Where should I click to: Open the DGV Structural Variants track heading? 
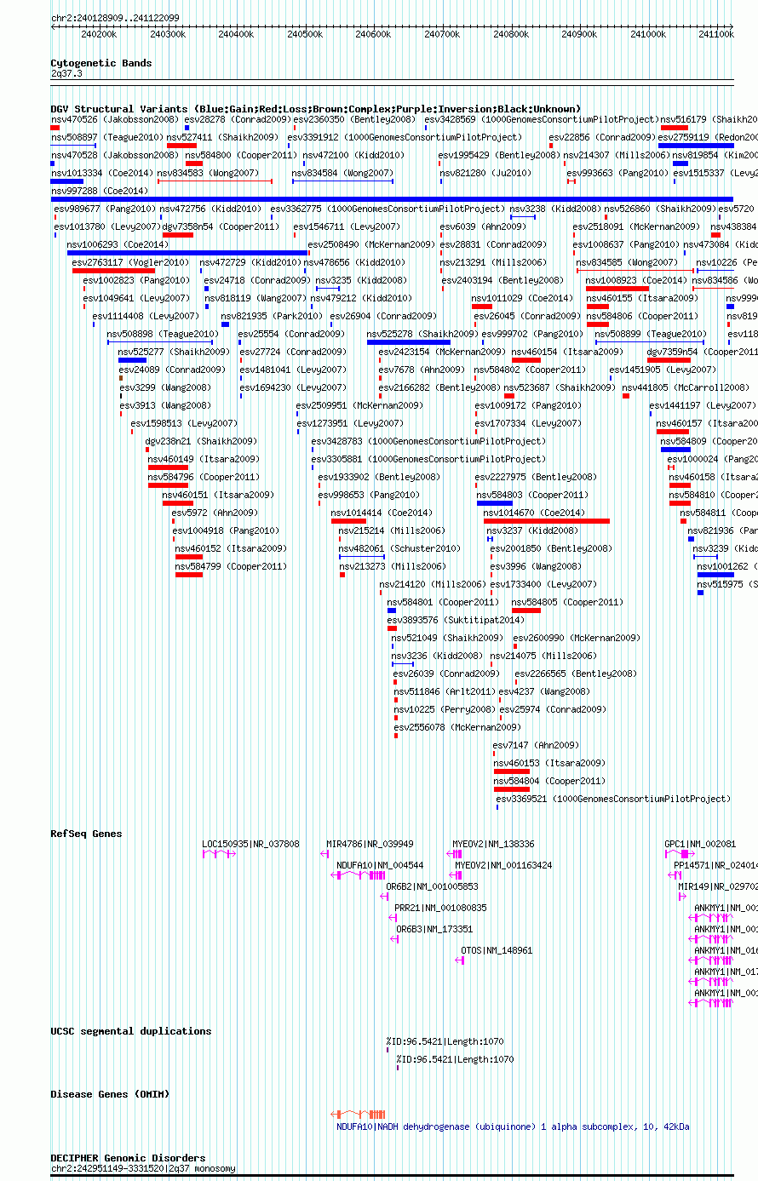(x=315, y=109)
